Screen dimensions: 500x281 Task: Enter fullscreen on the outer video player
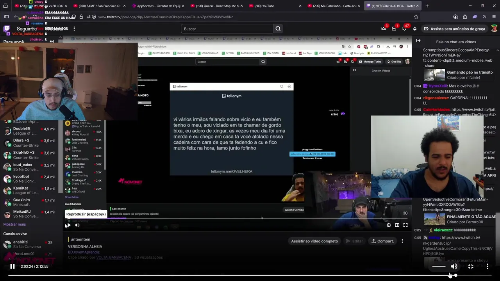[471, 267]
